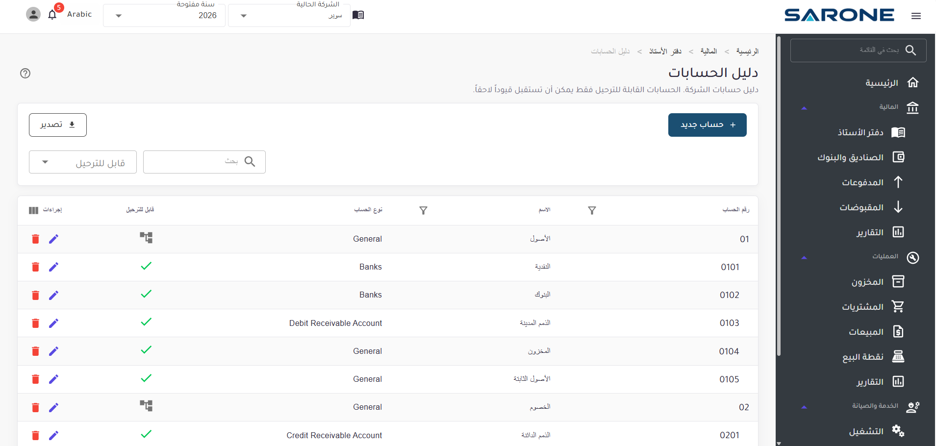Edit account 0201 الذمم الدائنة

tap(54, 435)
